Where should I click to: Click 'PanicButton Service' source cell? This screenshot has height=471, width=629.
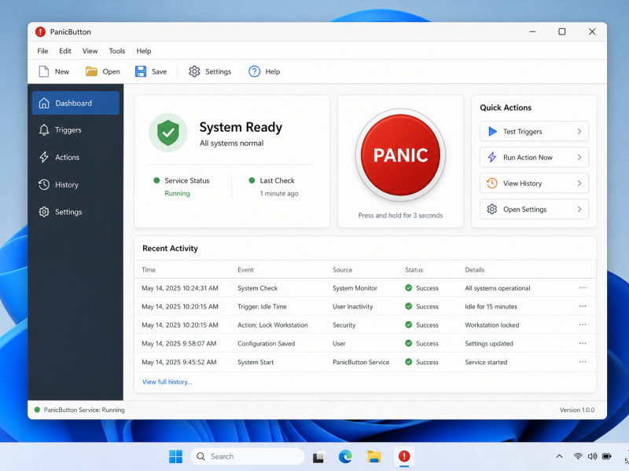[361, 362]
